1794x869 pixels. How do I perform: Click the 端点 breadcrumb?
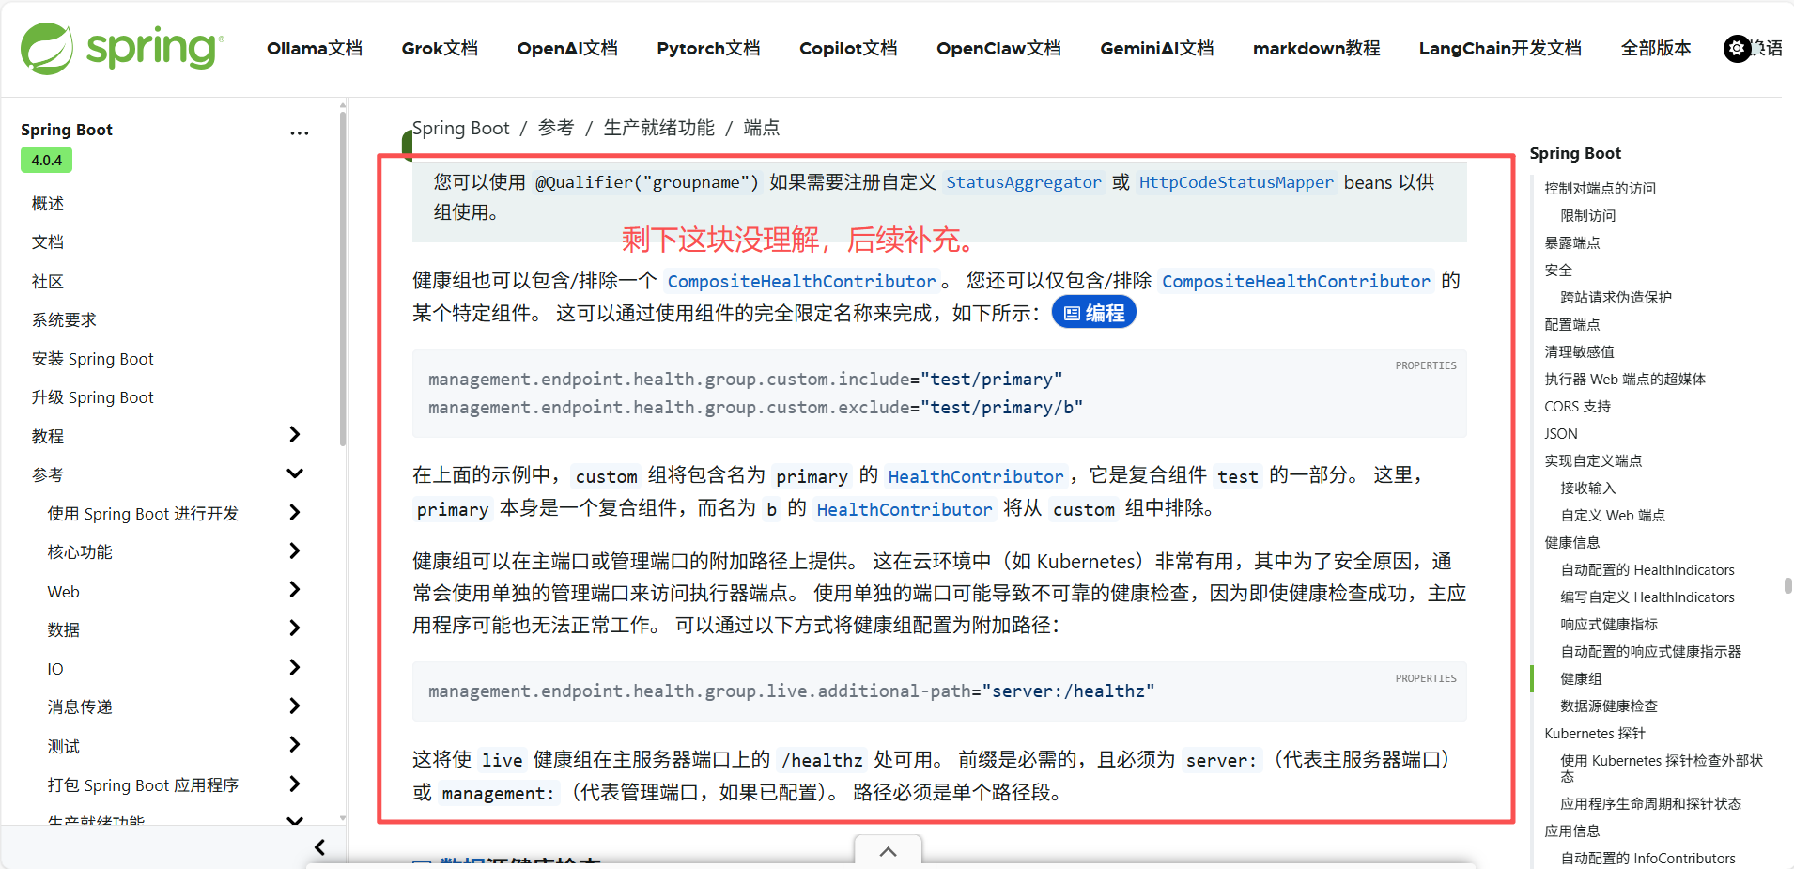762,128
